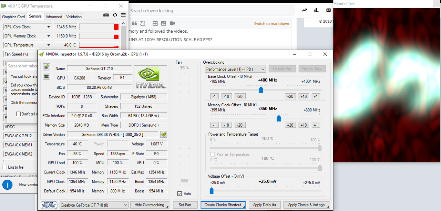This screenshot has width=441, height=211.
Task: Open the GPU Memory Clock sensor dropdown
Action: tap(49, 36)
